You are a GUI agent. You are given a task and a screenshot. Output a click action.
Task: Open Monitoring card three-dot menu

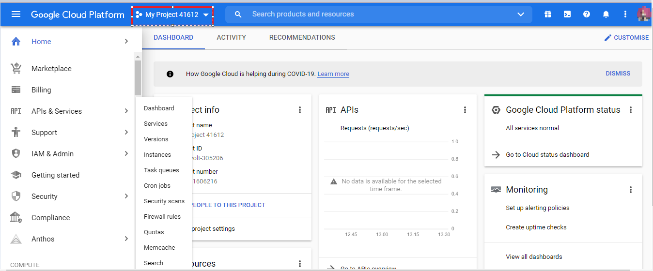pos(631,190)
